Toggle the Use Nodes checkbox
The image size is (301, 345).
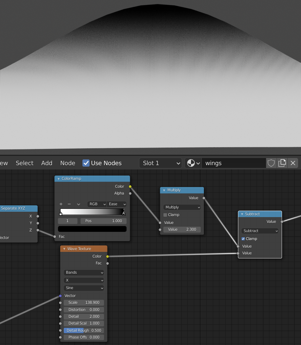pos(86,163)
